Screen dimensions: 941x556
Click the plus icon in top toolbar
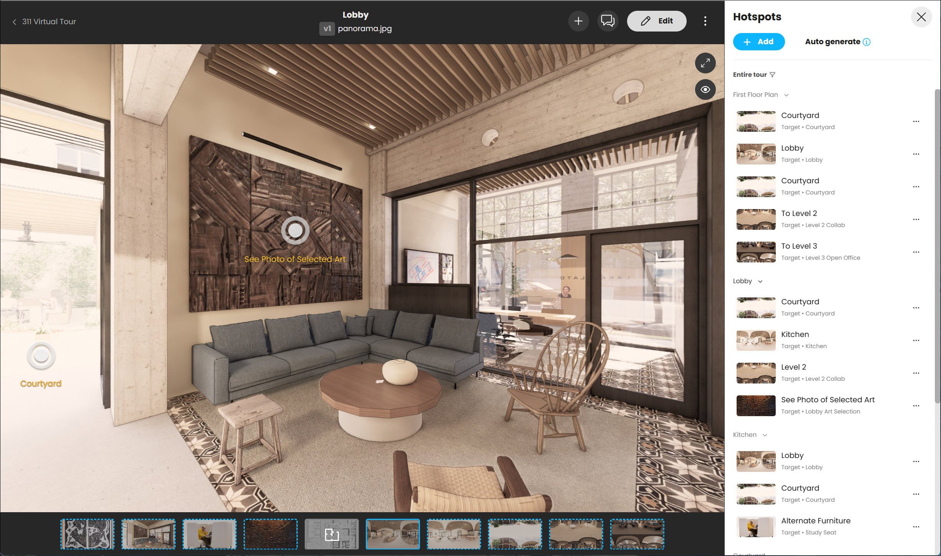(578, 21)
